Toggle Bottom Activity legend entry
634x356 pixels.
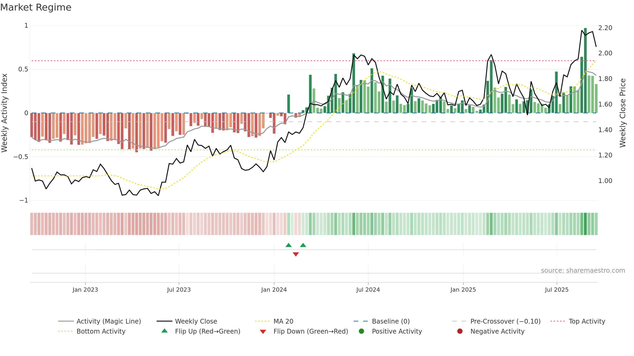click(92, 331)
